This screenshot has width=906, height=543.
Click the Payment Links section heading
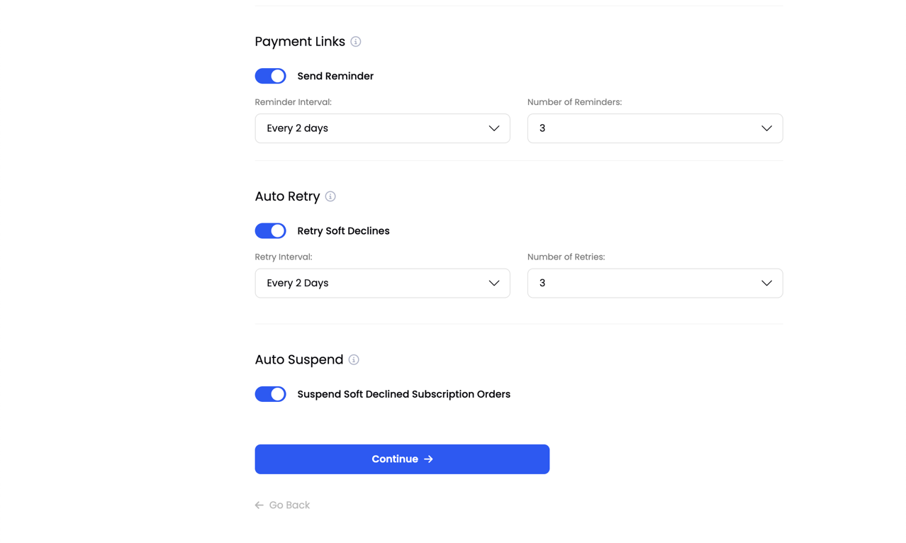300,42
